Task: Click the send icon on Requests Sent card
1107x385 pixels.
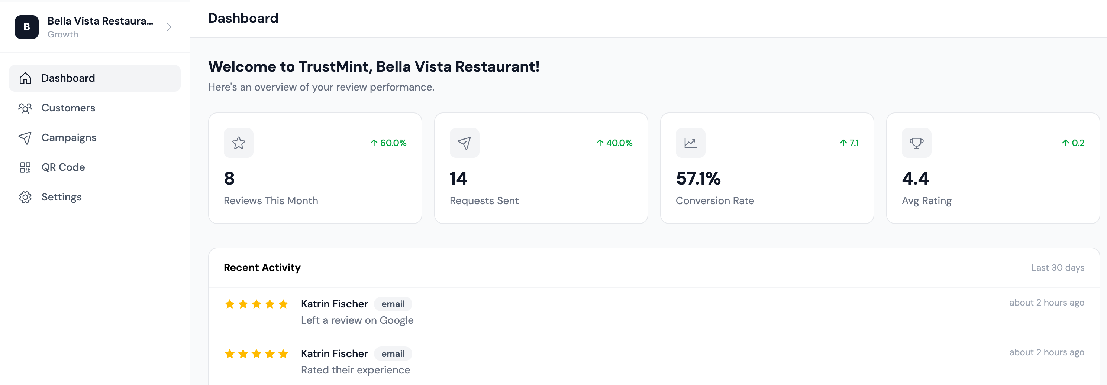Action: coord(464,143)
